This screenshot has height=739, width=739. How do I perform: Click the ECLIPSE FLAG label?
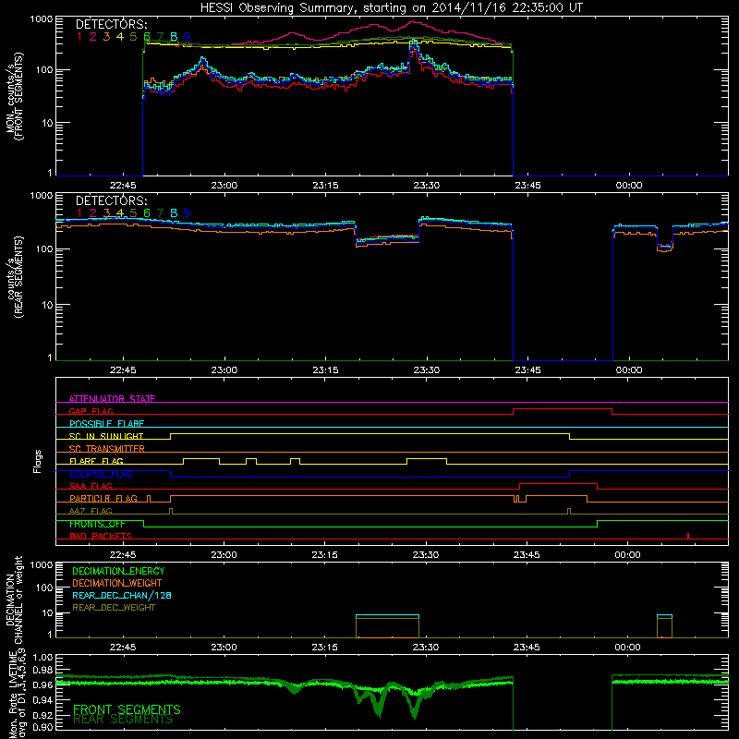[101, 474]
